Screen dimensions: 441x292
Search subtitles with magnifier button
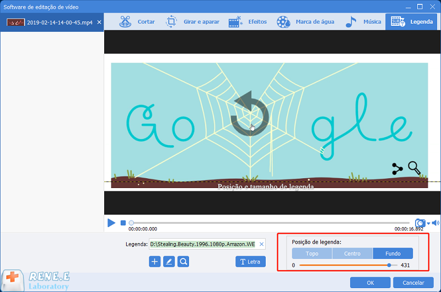pyautogui.click(x=184, y=262)
